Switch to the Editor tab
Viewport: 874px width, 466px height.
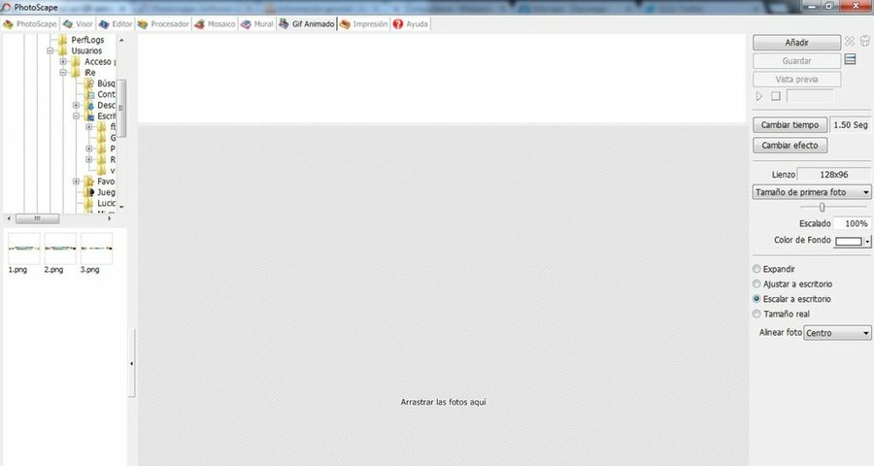pos(116,23)
